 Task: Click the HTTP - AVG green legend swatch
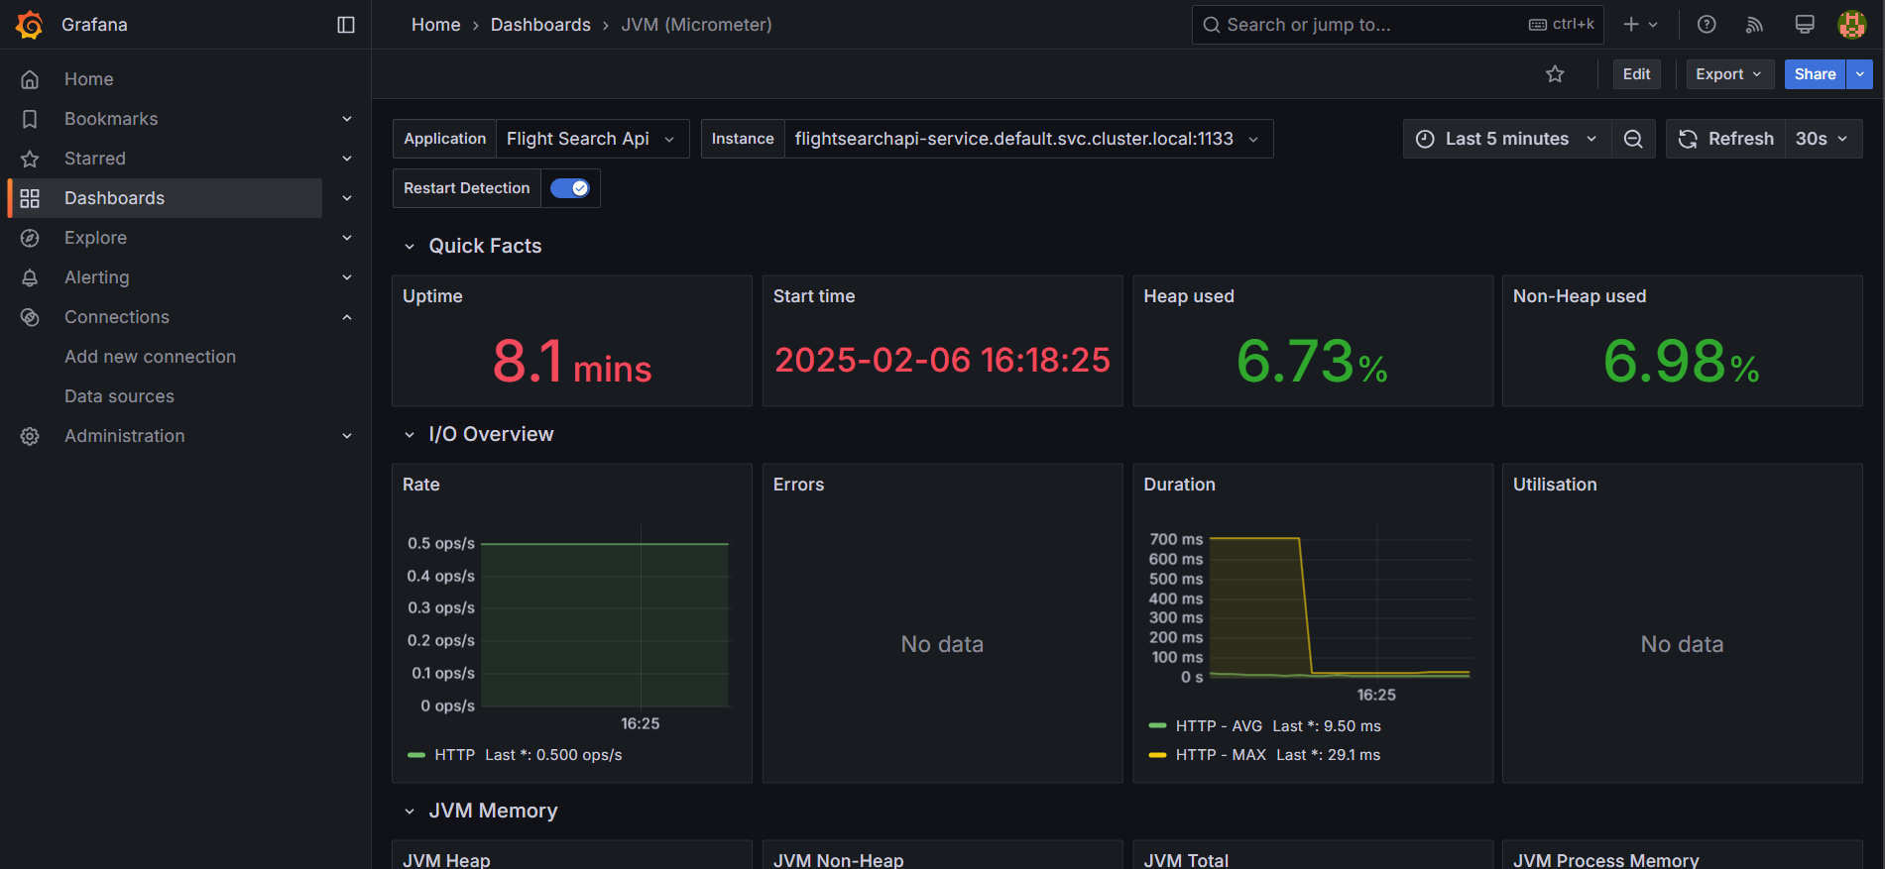coord(1157,726)
